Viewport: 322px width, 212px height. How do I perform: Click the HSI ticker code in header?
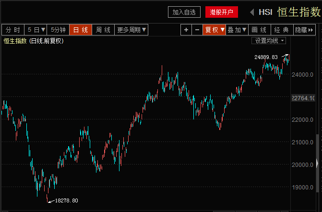pyautogui.click(x=265, y=12)
